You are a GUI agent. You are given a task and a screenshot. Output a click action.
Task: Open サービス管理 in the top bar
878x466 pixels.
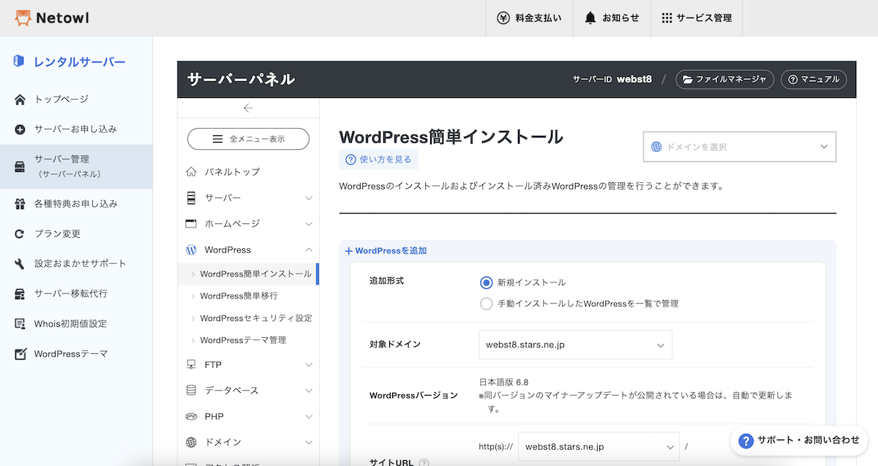[x=697, y=18]
